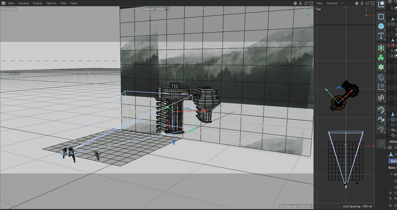Open the Options menu
The height and width of the screenshot is (210, 397).
point(51,3)
